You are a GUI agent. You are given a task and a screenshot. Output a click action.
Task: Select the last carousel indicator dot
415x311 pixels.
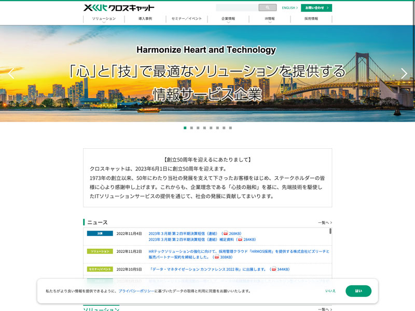tap(230, 128)
